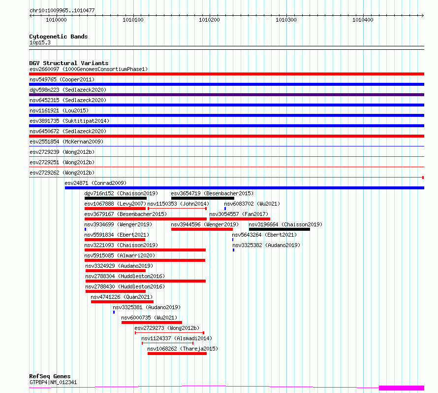This screenshot has width=438, height=393.
Task: Select nsv6450672 (Sedlazeck2020) label
Action: click(68, 131)
